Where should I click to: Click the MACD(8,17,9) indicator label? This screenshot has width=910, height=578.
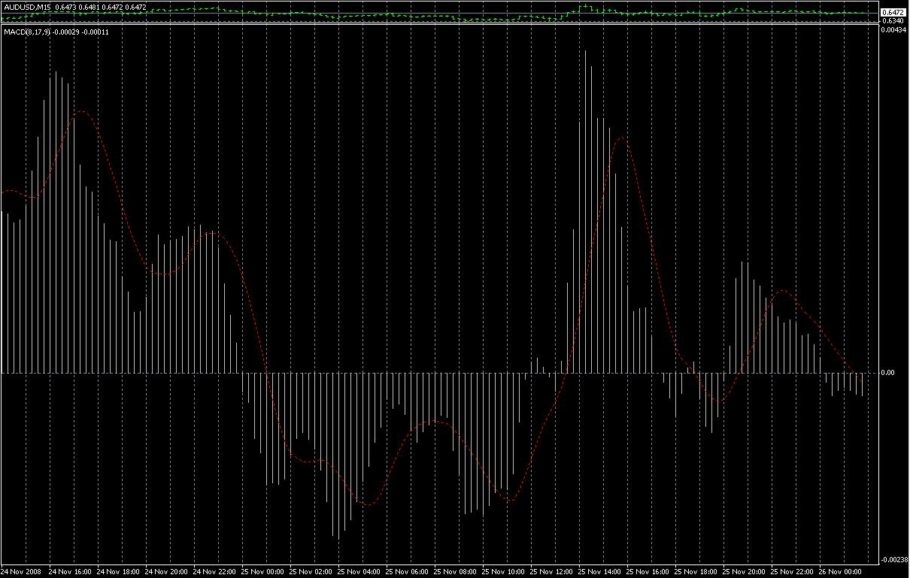[27, 32]
